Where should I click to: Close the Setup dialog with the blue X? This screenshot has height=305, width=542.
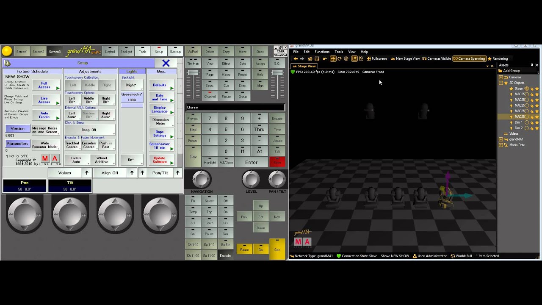166,63
